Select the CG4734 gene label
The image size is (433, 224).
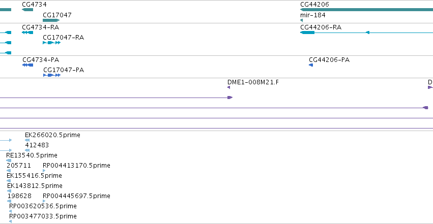(x=34, y=5)
